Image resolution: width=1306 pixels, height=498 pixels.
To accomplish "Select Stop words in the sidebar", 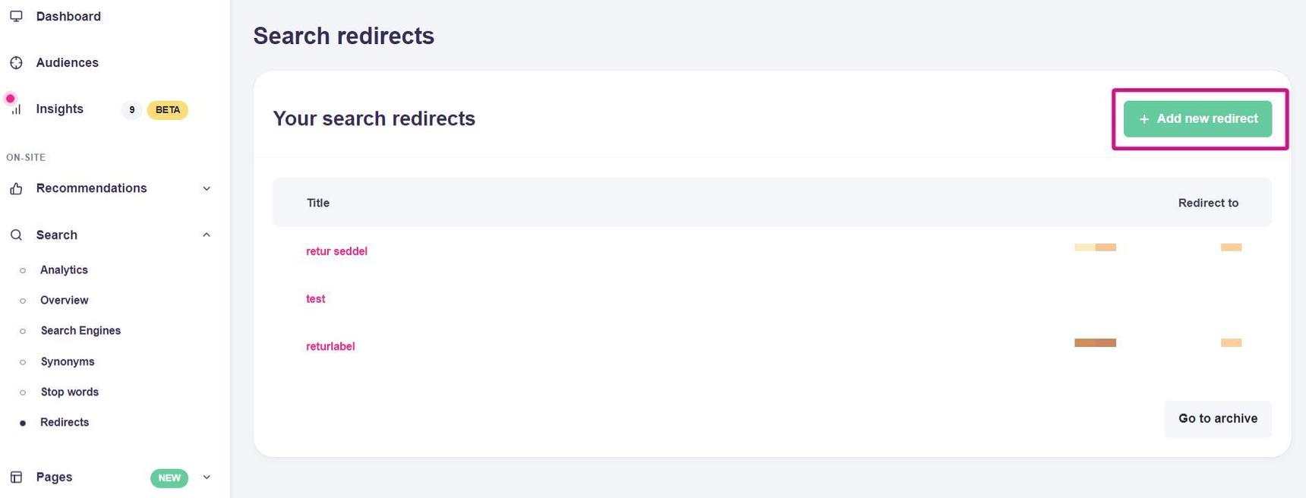I will pyautogui.click(x=70, y=392).
